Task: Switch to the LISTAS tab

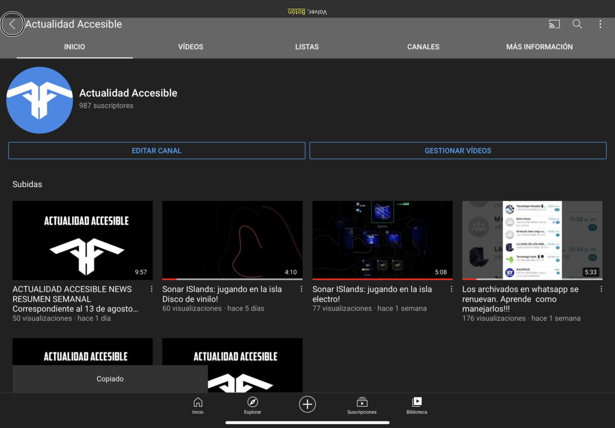Action: (x=307, y=47)
